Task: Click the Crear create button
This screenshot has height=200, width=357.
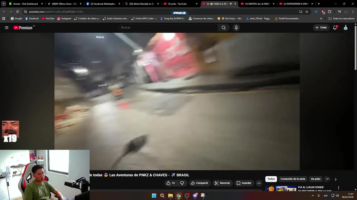Action: pos(321,27)
